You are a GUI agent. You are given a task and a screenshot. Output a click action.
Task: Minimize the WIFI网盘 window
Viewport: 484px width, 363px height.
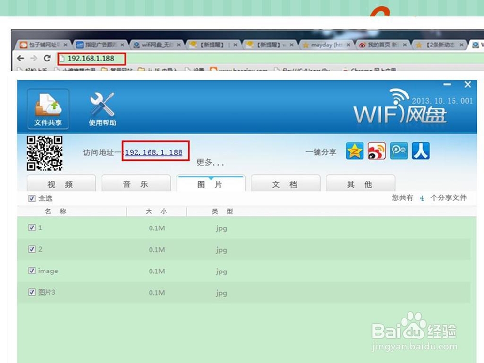click(x=447, y=84)
